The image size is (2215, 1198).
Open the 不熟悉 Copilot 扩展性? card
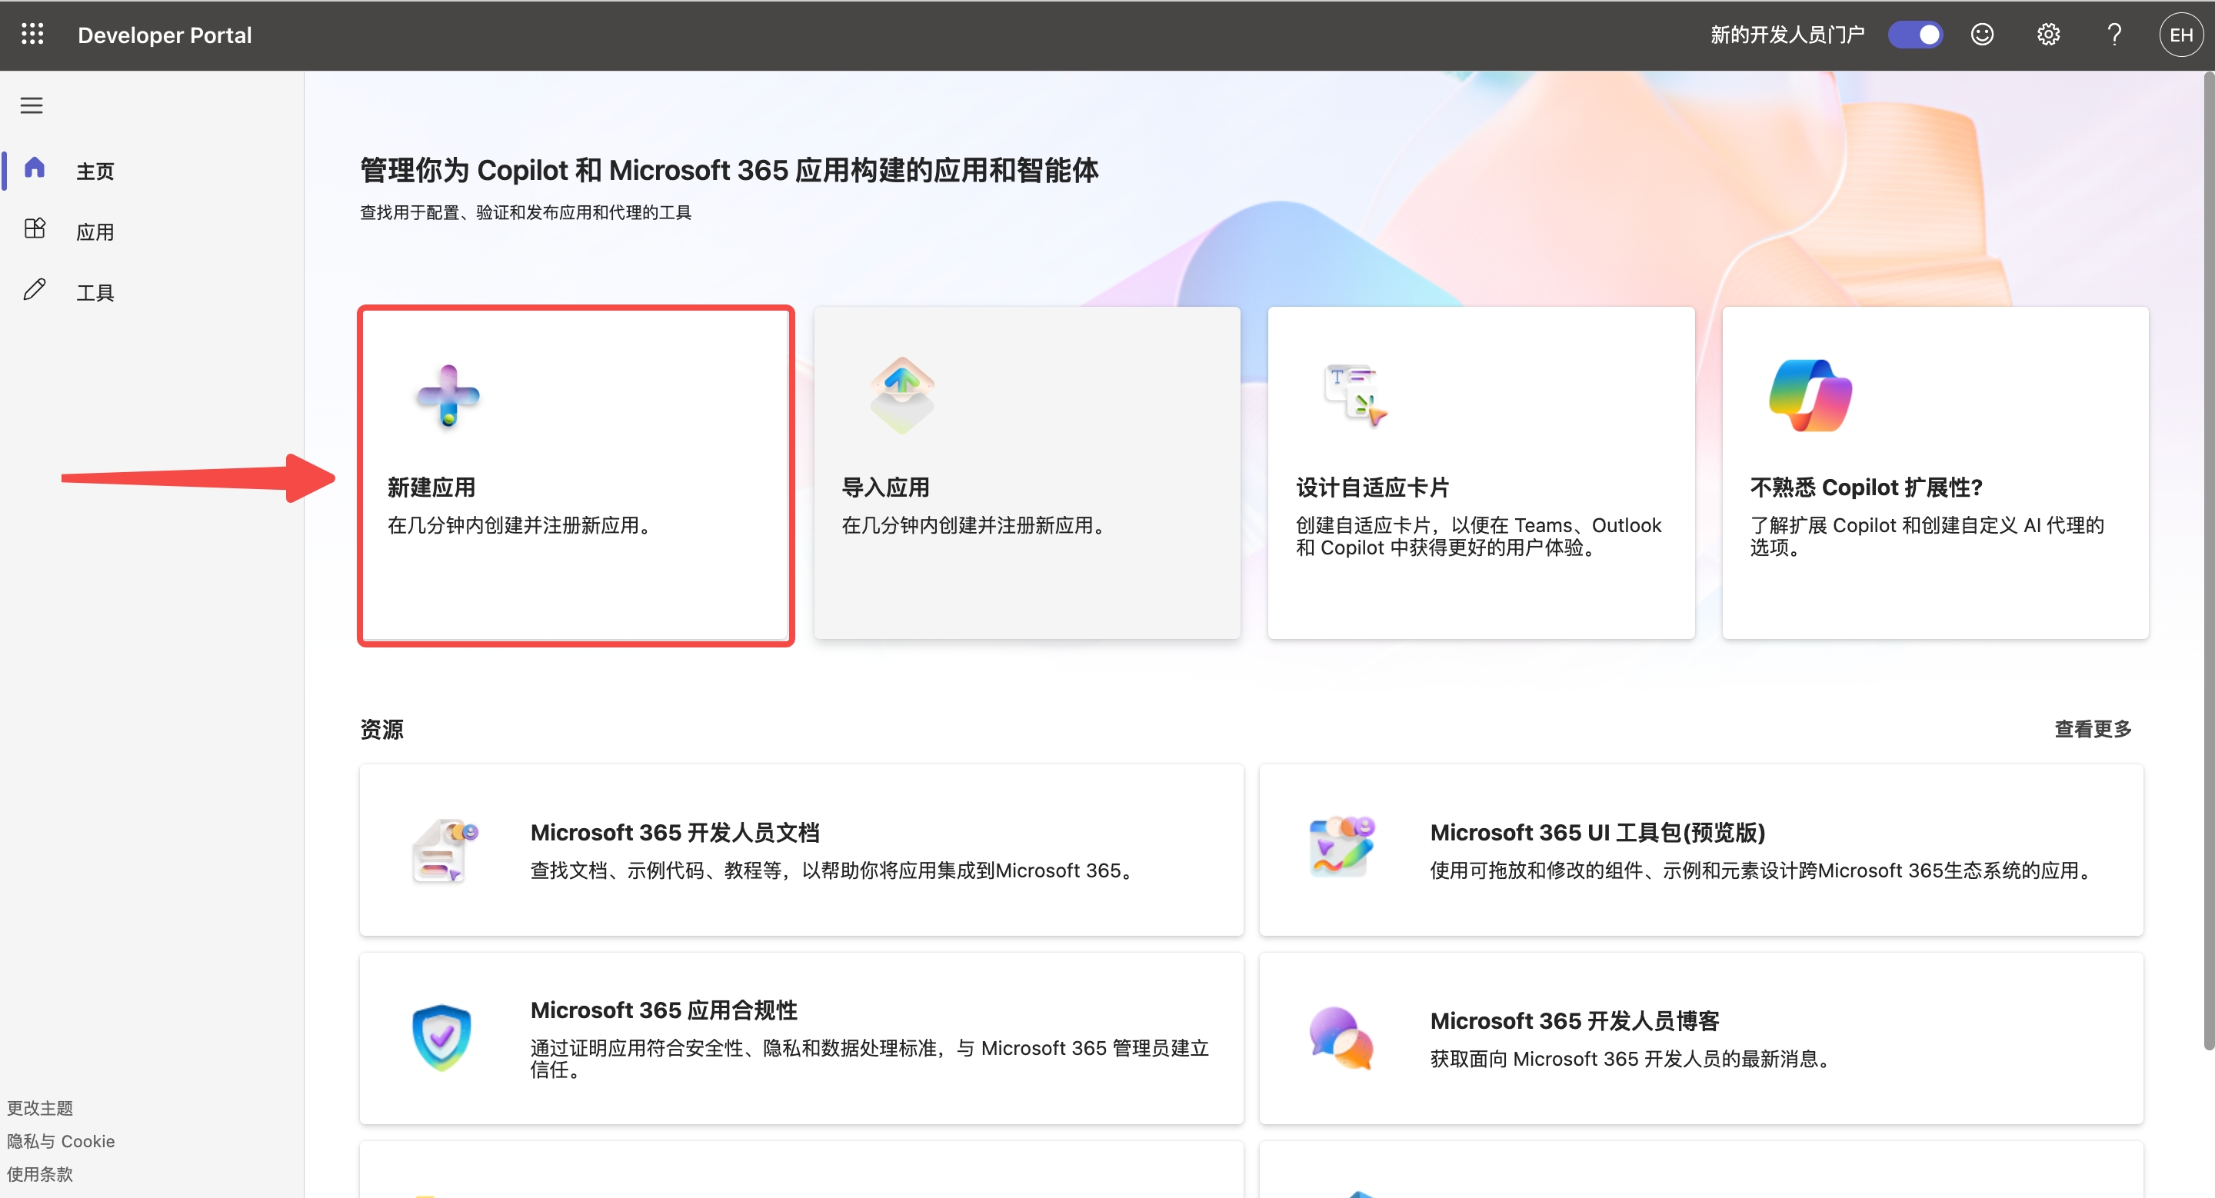click(1936, 473)
